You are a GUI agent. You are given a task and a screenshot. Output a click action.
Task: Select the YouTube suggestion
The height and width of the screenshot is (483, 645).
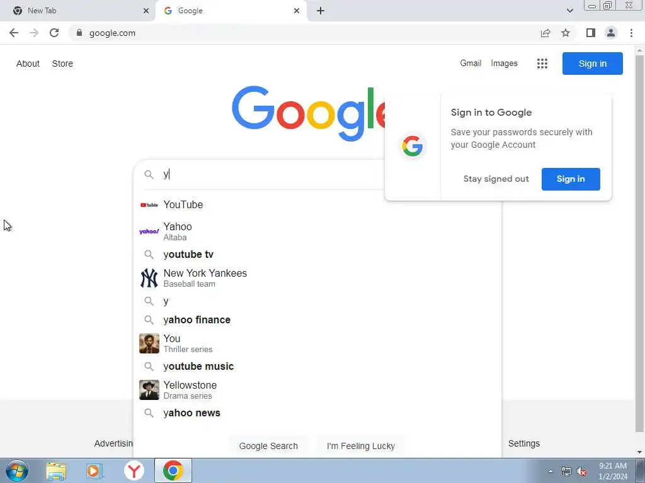[x=317, y=204]
